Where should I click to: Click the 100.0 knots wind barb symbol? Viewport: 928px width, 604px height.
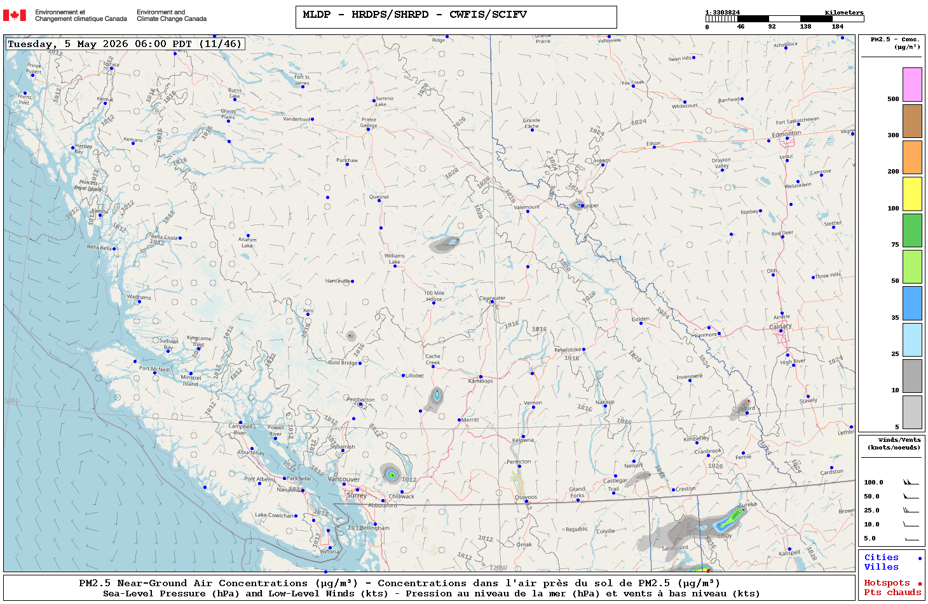[911, 483]
